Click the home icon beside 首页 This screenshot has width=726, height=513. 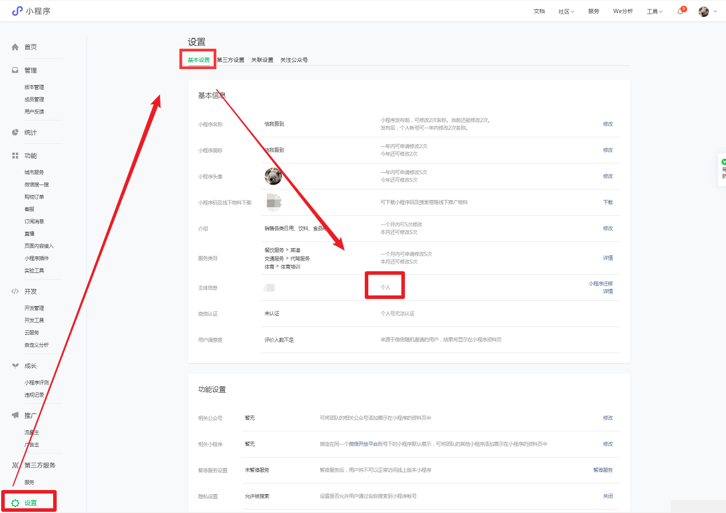[x=15, y=47]
